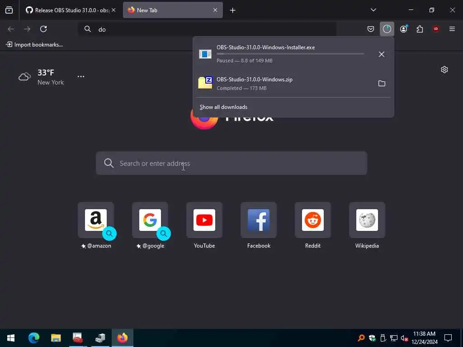Image resolution: width=463 pixels, height=347 pixels.
Task: Click the Firefox taskbar icon
Action: tap(122, 338)
